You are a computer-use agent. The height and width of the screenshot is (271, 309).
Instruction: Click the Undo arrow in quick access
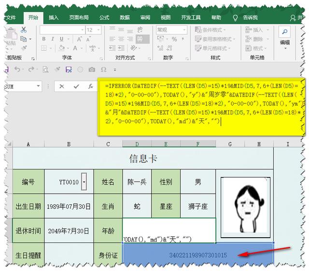click(17, 69)
